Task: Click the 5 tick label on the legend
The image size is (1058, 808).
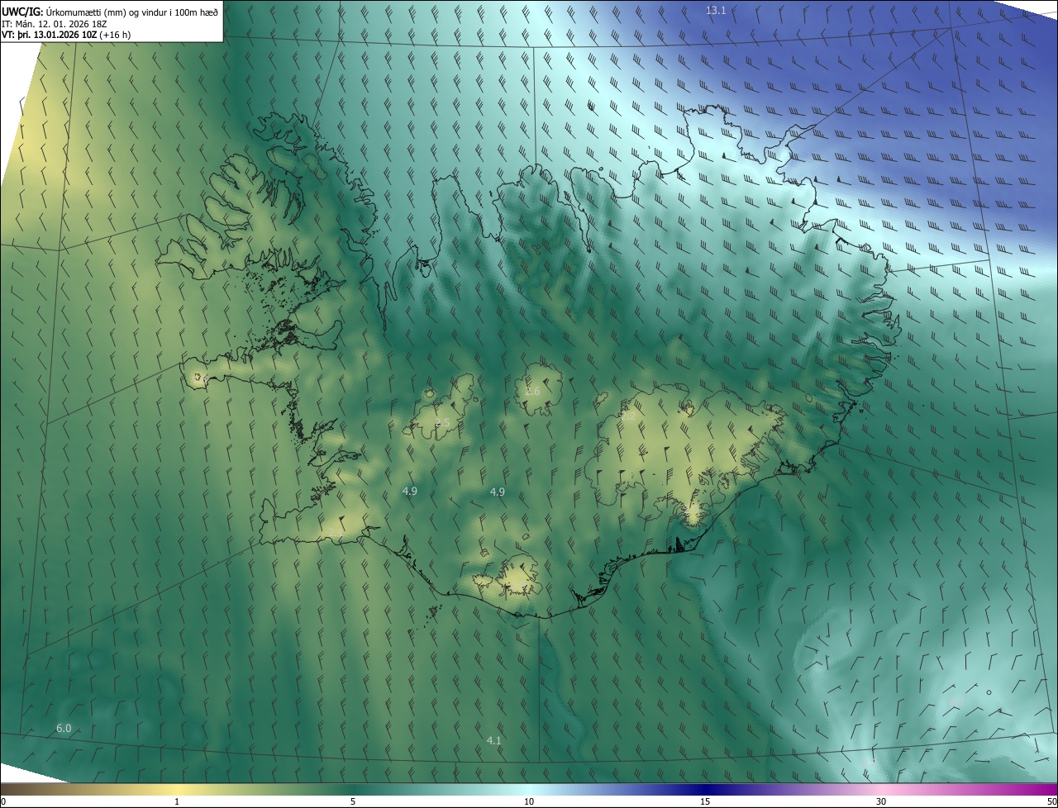Action: (353, 801)
